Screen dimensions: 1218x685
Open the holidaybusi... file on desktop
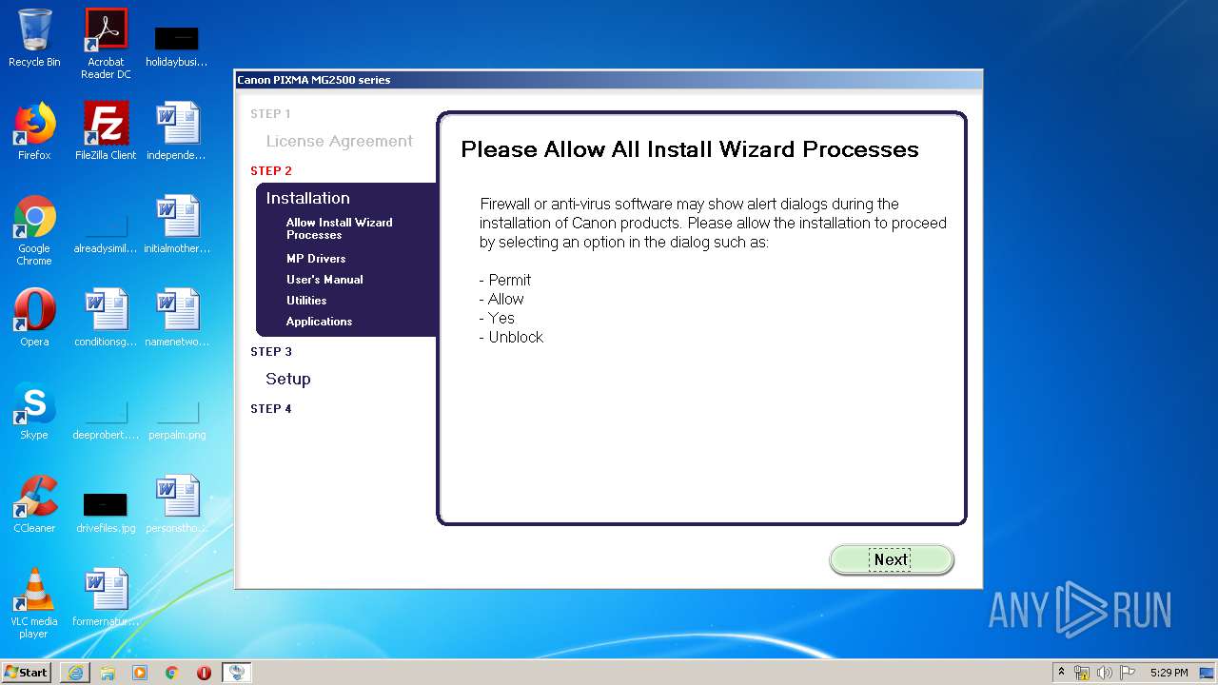pyautogui.click(x=176, y=45)
